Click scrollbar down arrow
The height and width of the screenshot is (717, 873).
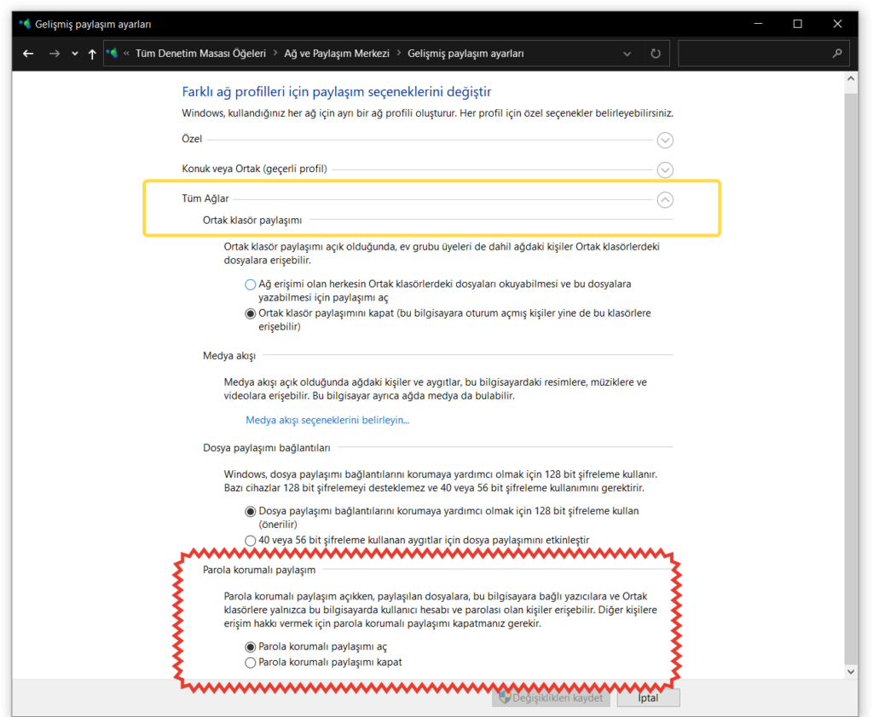[851, 672]
